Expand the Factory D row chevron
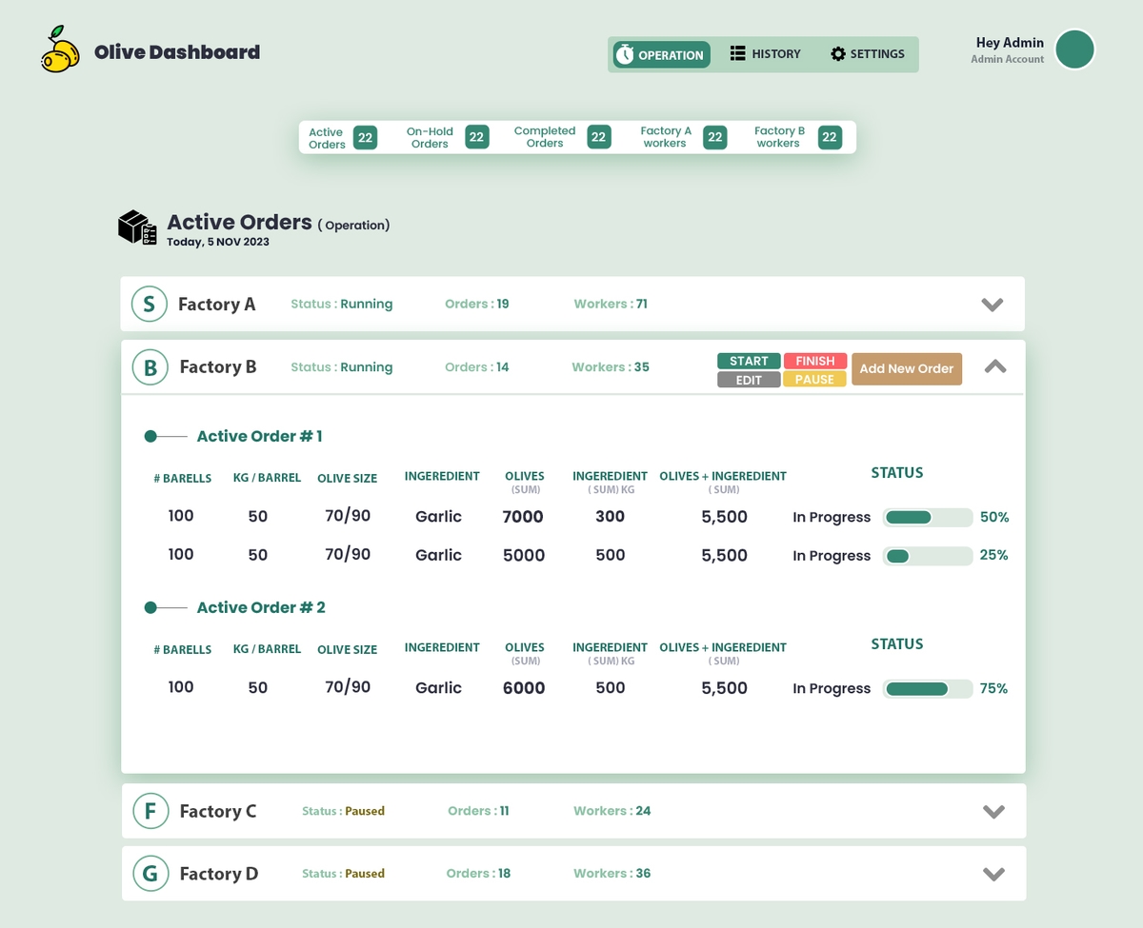The width and height of the screenshot is (1143, 928). coord(993,875)
